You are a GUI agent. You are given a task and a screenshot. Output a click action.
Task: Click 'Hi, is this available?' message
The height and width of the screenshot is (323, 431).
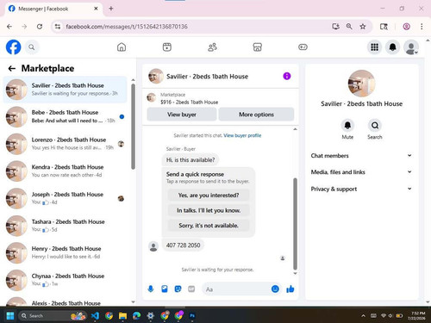click(x=191, y=160)
